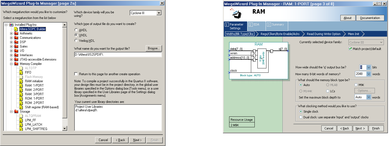Viewport: 389px width, 146px height.
Task: Click the LPM_FF megafunction icon
Action: coord(21,120)
